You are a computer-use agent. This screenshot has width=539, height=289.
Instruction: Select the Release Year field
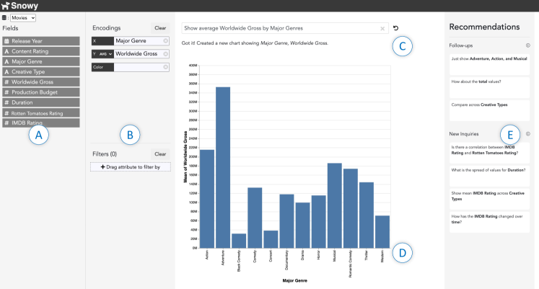(41, 41)
